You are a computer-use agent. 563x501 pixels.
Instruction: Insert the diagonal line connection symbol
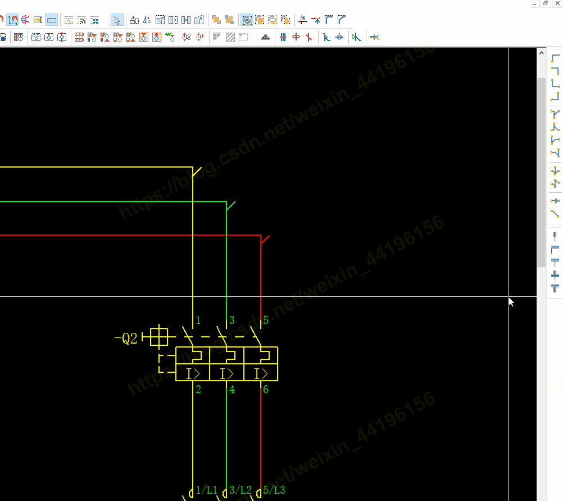click(x=555, y=214)
